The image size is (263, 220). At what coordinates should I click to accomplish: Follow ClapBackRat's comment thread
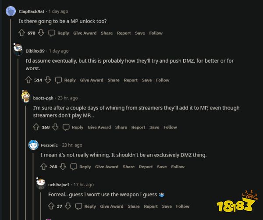[156, 33]
